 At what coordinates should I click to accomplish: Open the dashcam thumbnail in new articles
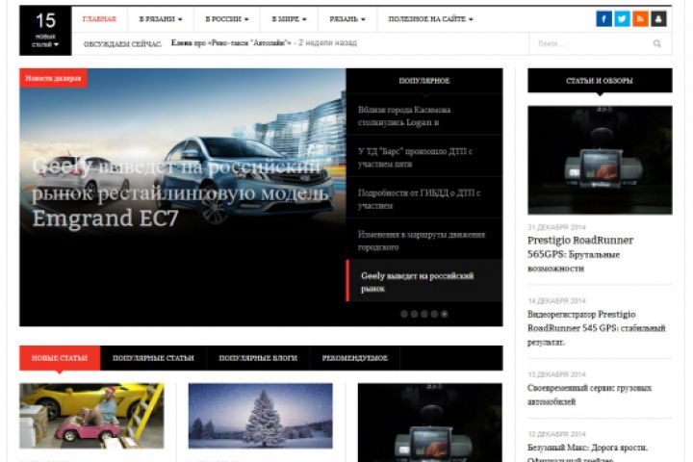coord(430,423)
